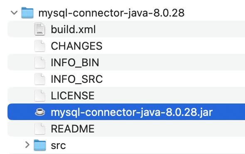Screen dimensions: 245x154
Task: Click the INFO_BIN document icon
Action: pos(40,62)
